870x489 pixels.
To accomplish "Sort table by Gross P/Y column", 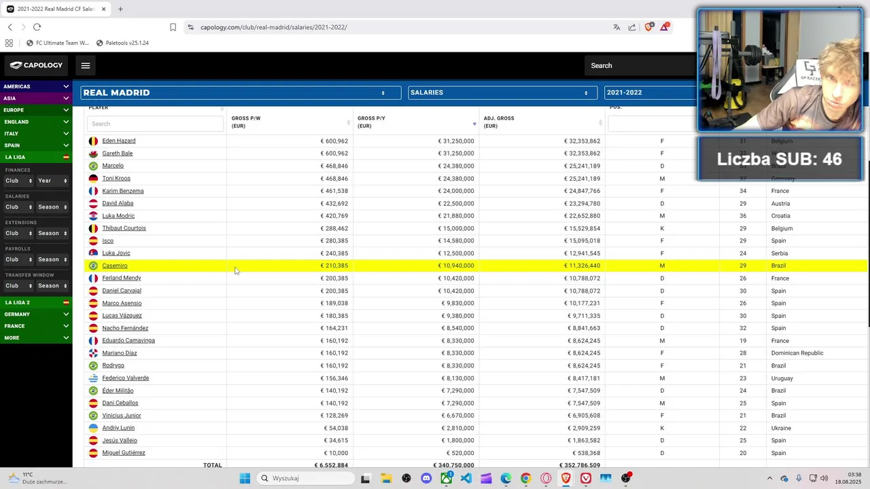I will (x=417, y=122).
